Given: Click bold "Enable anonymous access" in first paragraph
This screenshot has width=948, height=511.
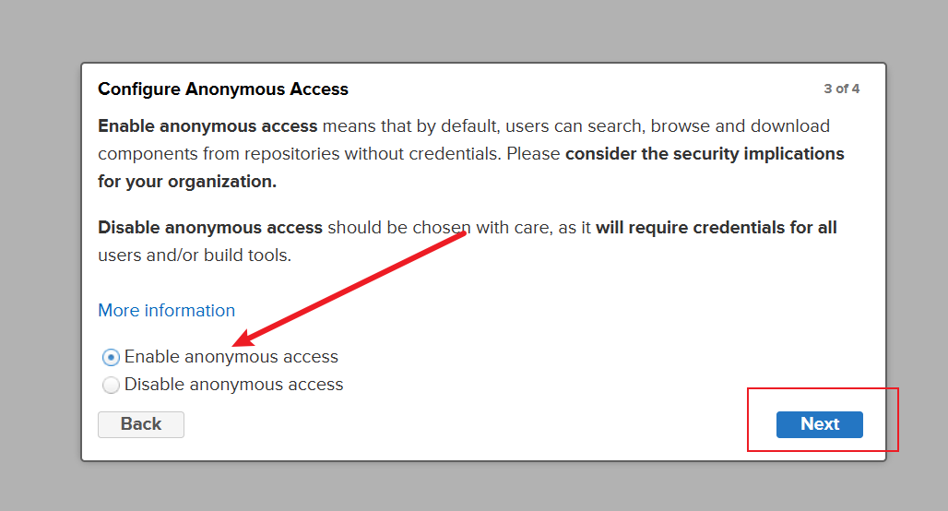Looking at the screenshot, I should pos(207,125).
